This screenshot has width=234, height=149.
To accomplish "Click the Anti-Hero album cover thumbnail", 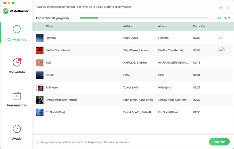I will click(40, 88).
